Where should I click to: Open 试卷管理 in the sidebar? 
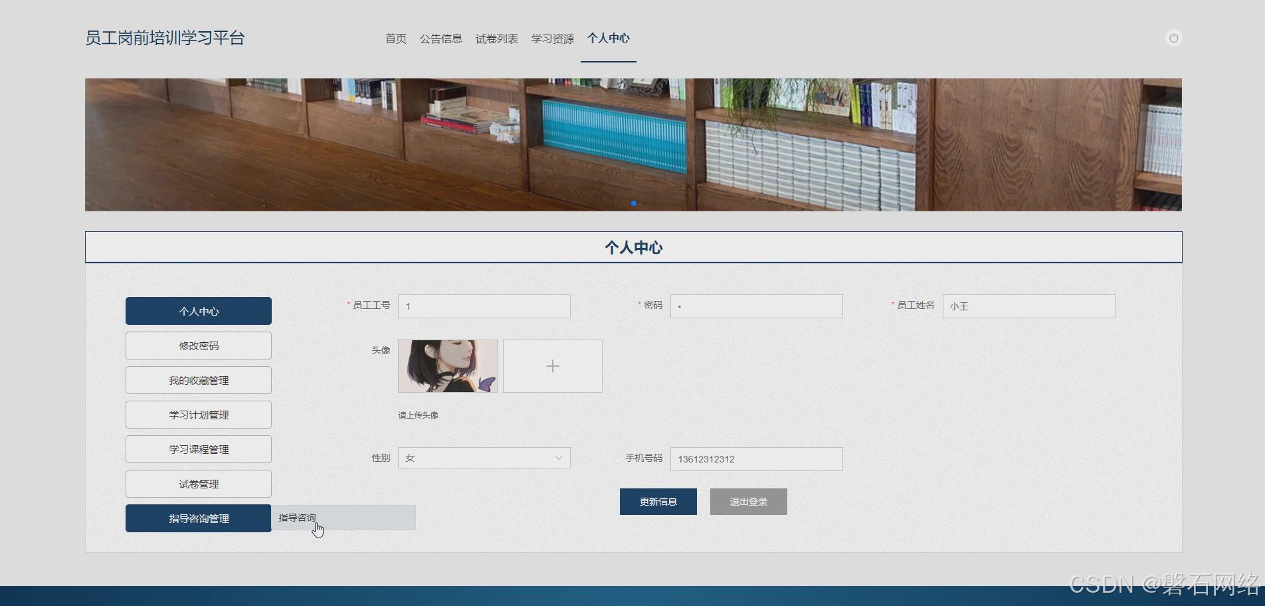coord(199,484)
